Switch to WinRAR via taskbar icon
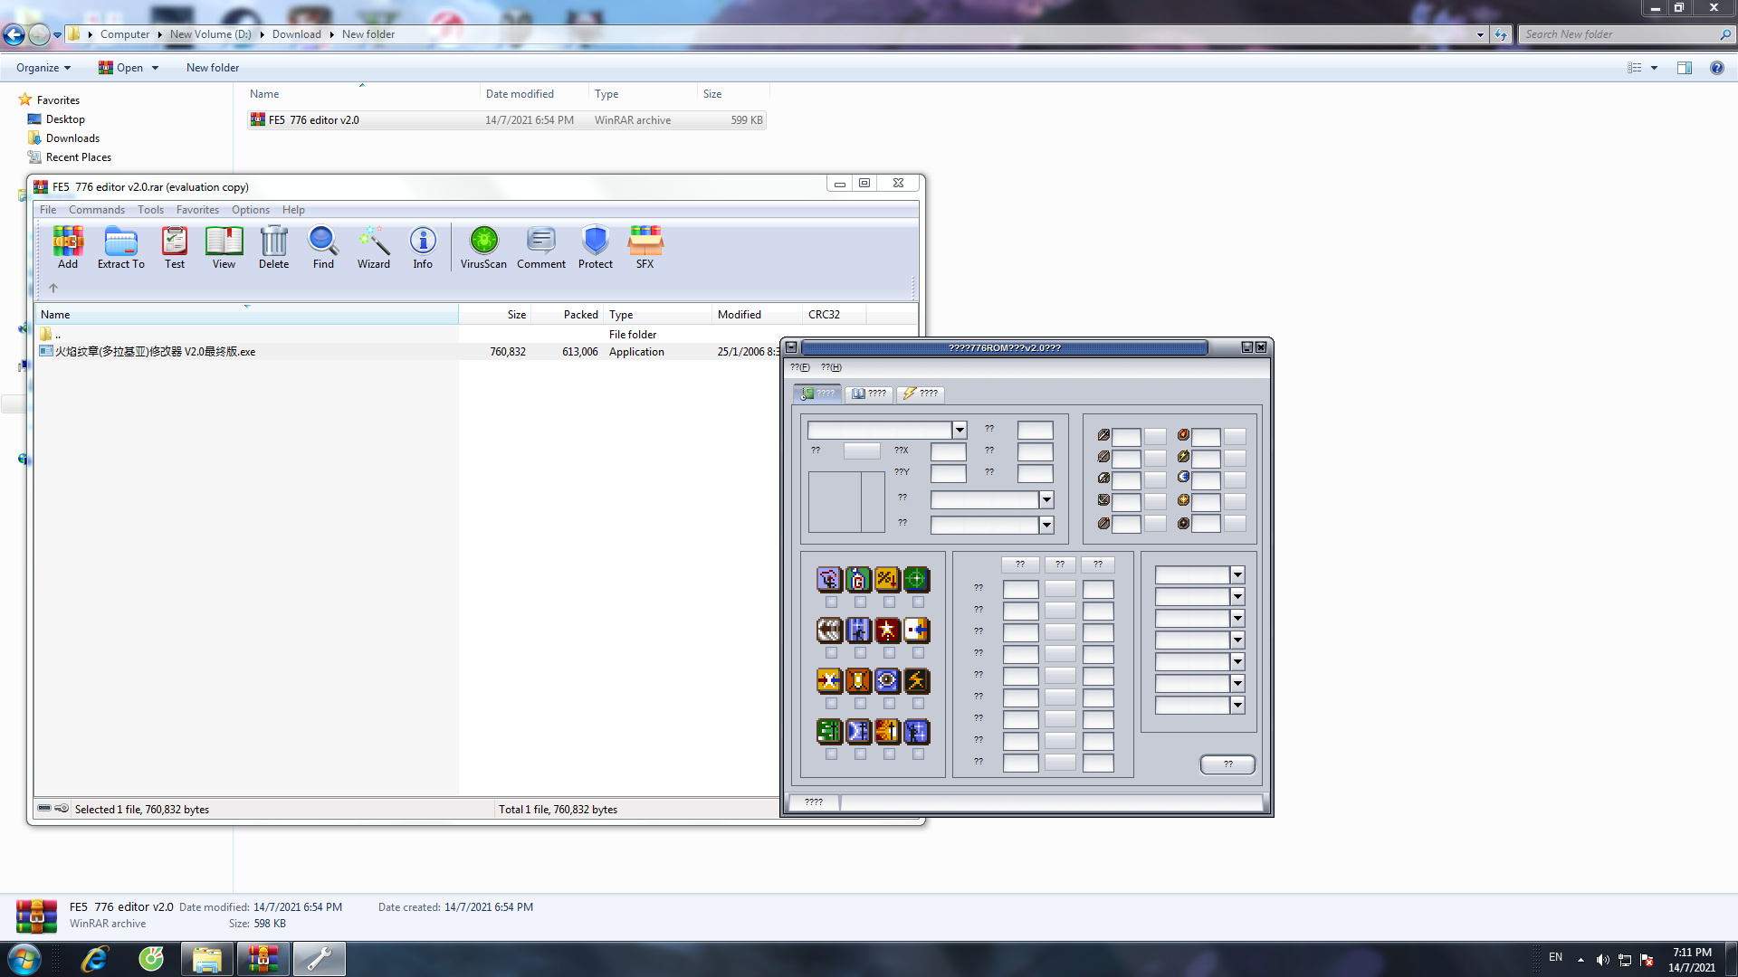The width and height of the screenshot is (1738, 977). 263,959
